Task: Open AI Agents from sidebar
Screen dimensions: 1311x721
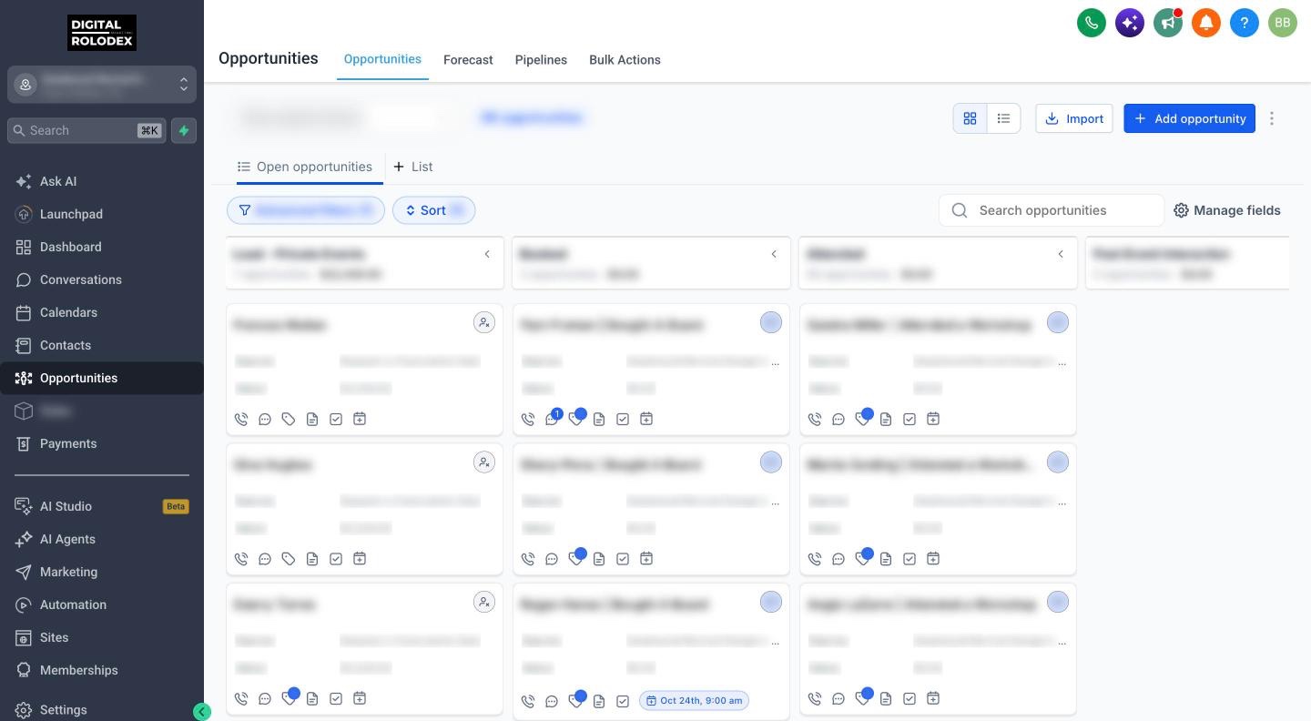Action: pyautogui.click(x=102, y=539)
